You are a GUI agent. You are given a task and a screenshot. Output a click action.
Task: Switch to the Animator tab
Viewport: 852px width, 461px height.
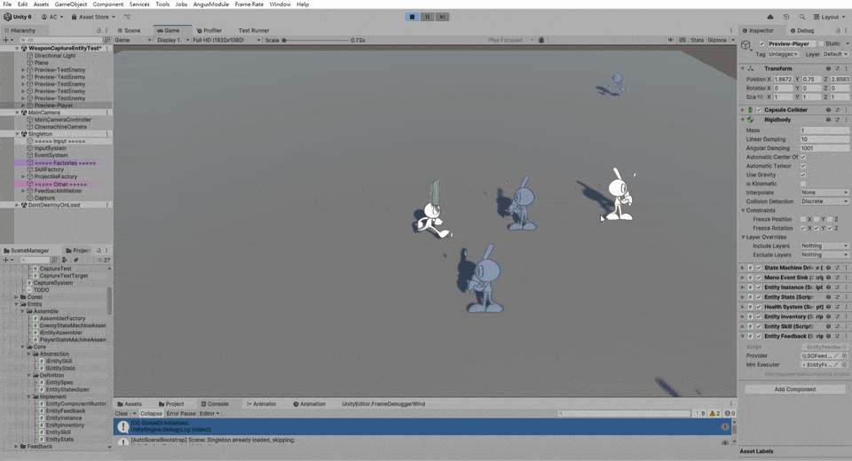261,404
